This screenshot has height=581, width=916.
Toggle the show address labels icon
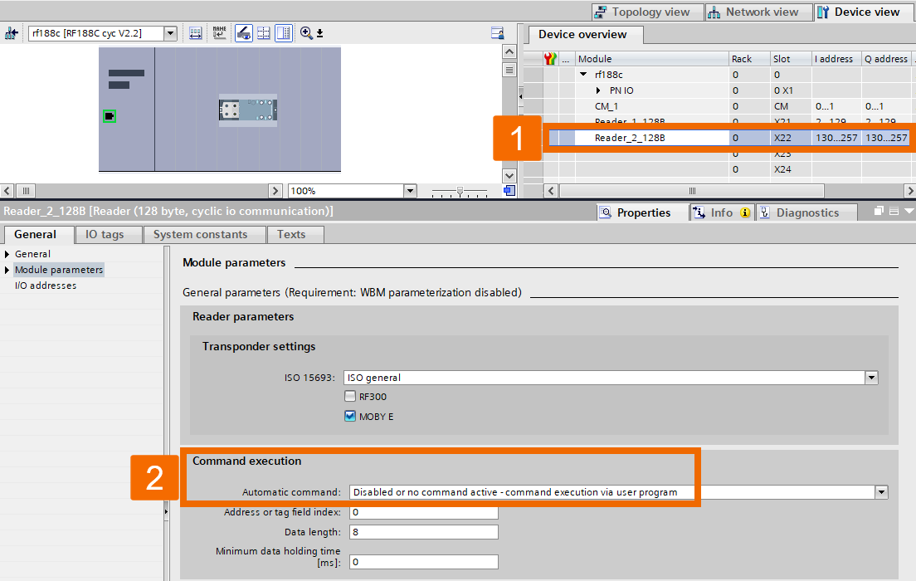point(244,33)
